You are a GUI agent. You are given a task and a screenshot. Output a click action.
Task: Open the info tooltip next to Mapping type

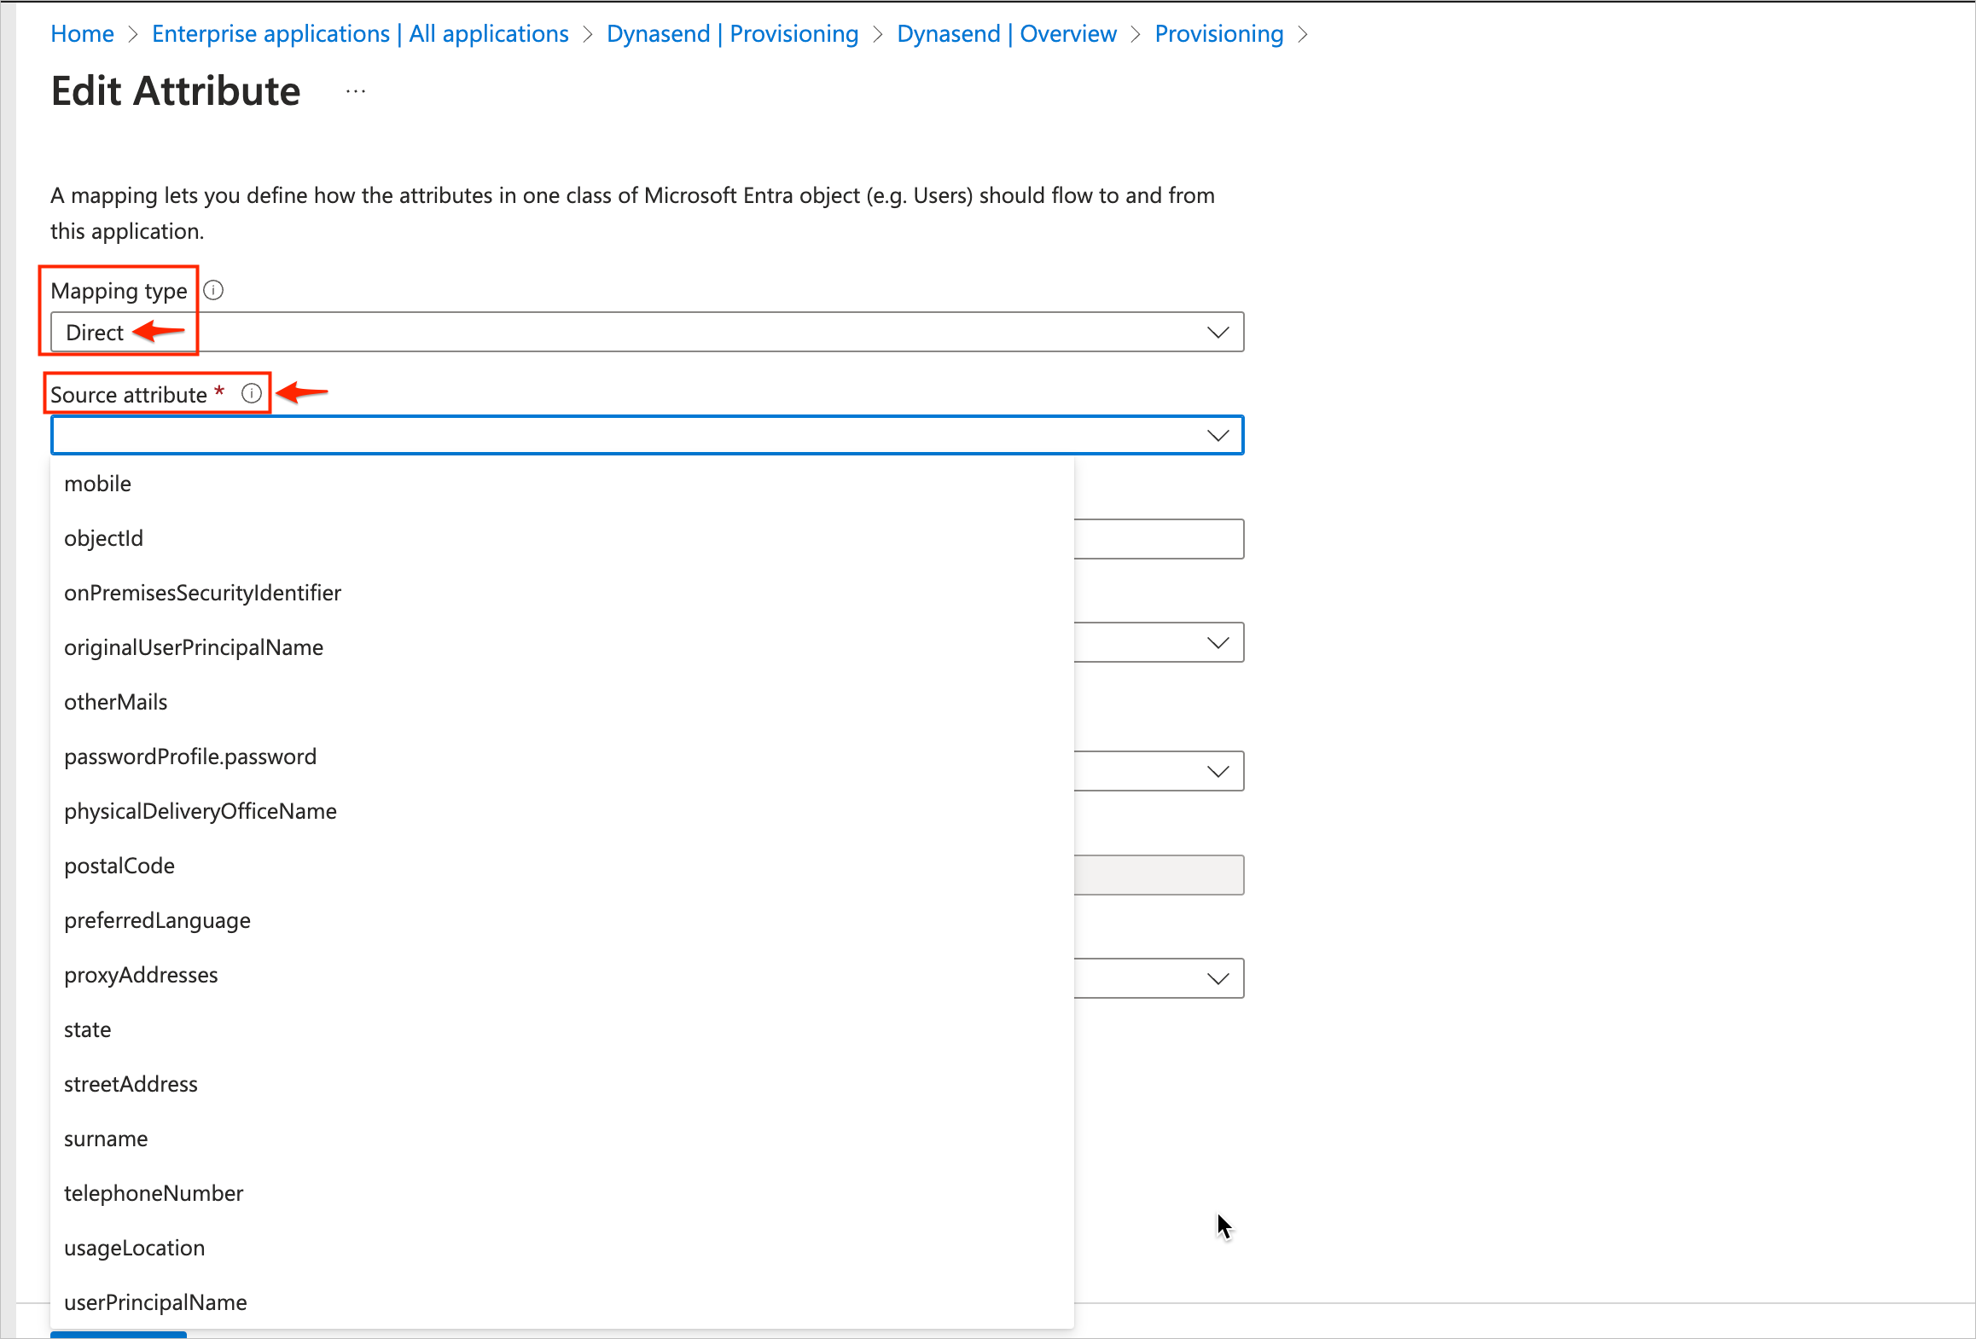[x=212, y=290]
